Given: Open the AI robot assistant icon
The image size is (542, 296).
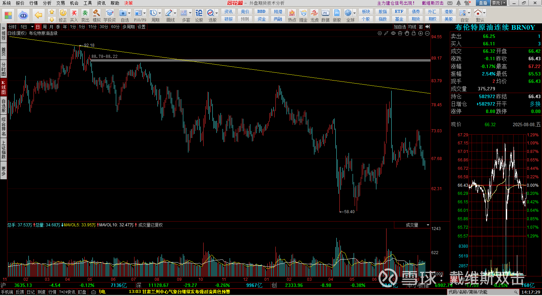Looking at the screenshot, I should click(23, 15).
